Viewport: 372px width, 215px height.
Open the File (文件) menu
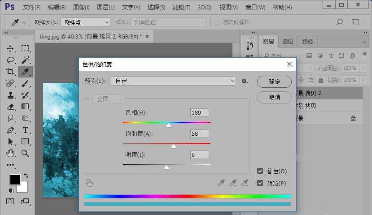31,8
